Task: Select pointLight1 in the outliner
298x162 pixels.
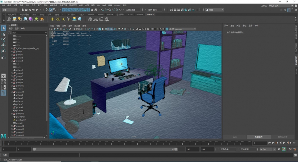Action: [21, 120]
